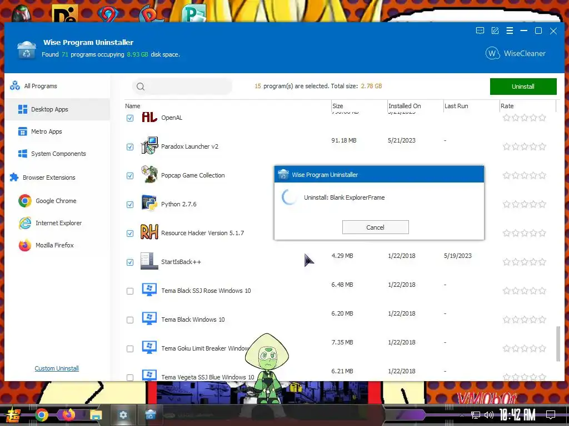
Task: Open the notification center tray icon
Action: (551, 415)
